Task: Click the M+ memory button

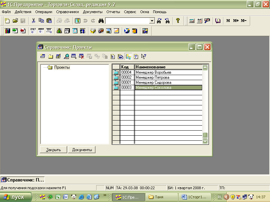Action: pos(236,21)
